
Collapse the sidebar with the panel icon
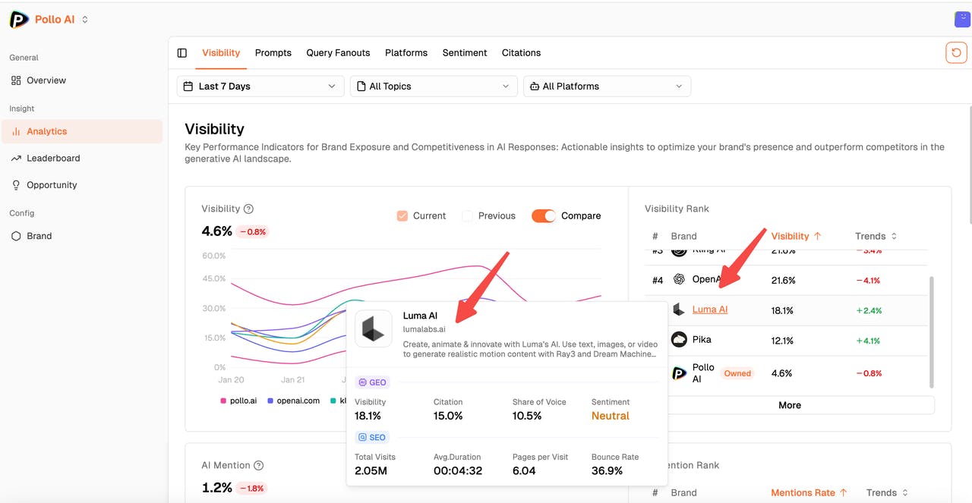point(182,53)
